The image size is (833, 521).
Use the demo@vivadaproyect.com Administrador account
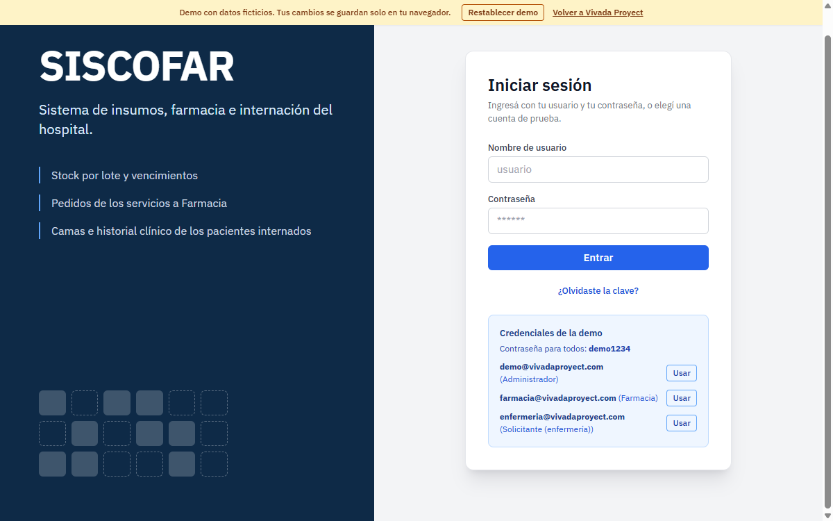682,373
